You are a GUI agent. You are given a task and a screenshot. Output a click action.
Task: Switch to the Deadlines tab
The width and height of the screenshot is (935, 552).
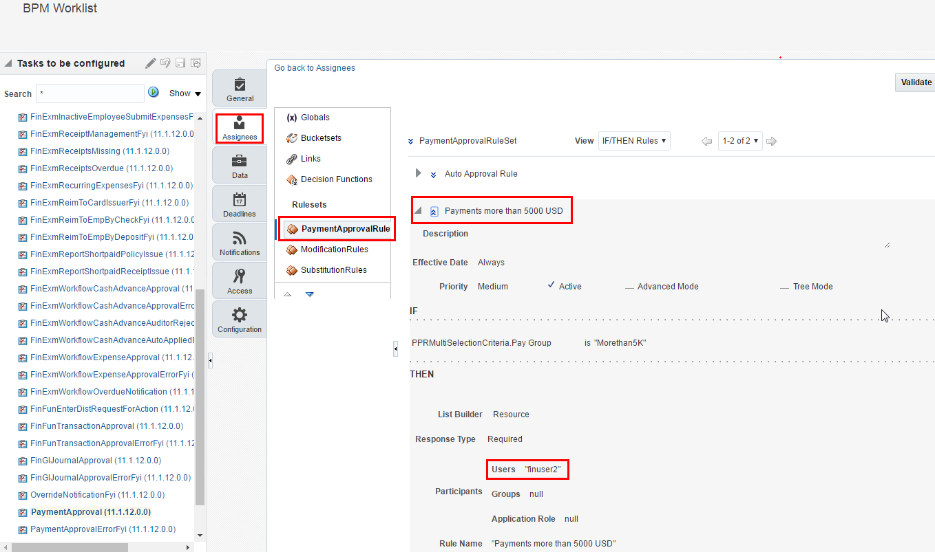click(240, 204)
